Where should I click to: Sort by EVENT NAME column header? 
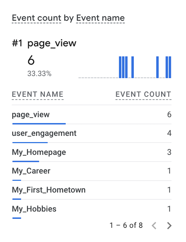pyautogui.click(x=38, y=94)
